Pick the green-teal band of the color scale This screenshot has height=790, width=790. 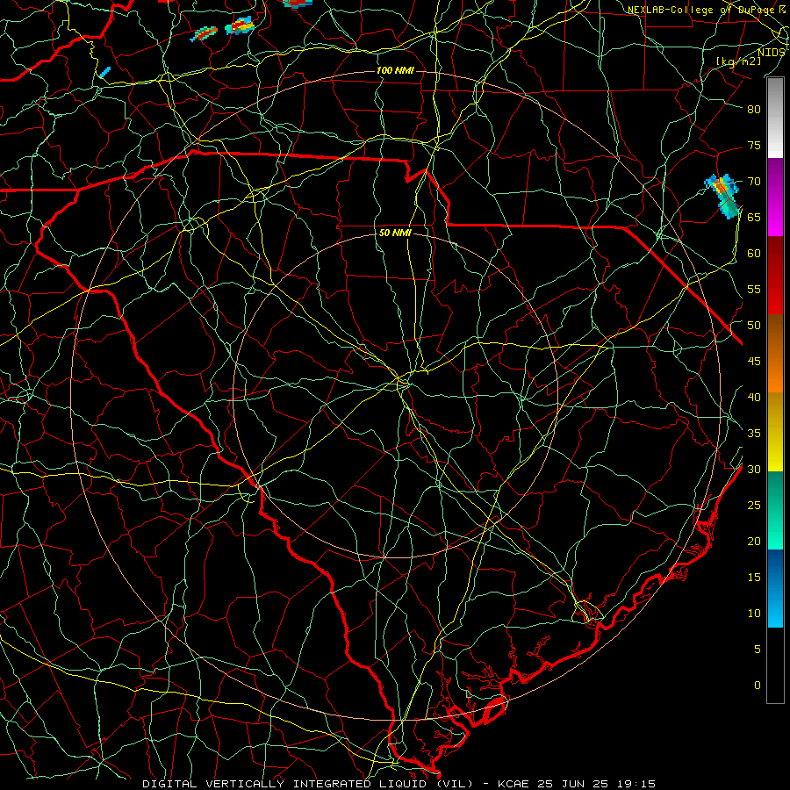(x=775, y=510)
